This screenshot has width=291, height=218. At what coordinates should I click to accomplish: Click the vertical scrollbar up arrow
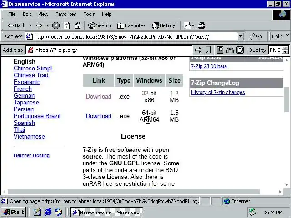tap(286, 60)
